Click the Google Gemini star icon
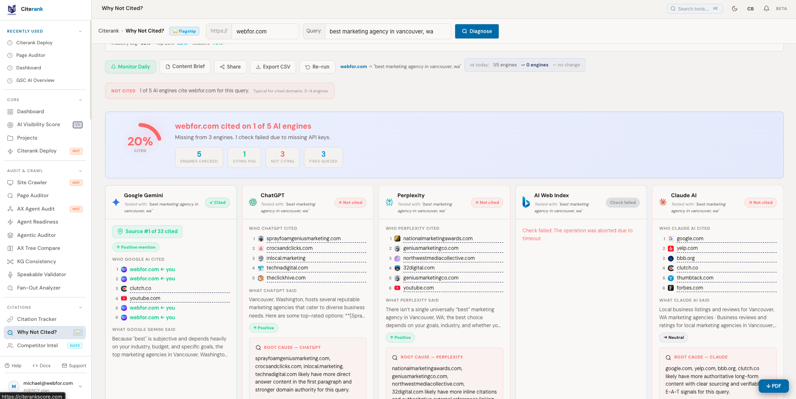The image size is (796, 399). (116, 202)
